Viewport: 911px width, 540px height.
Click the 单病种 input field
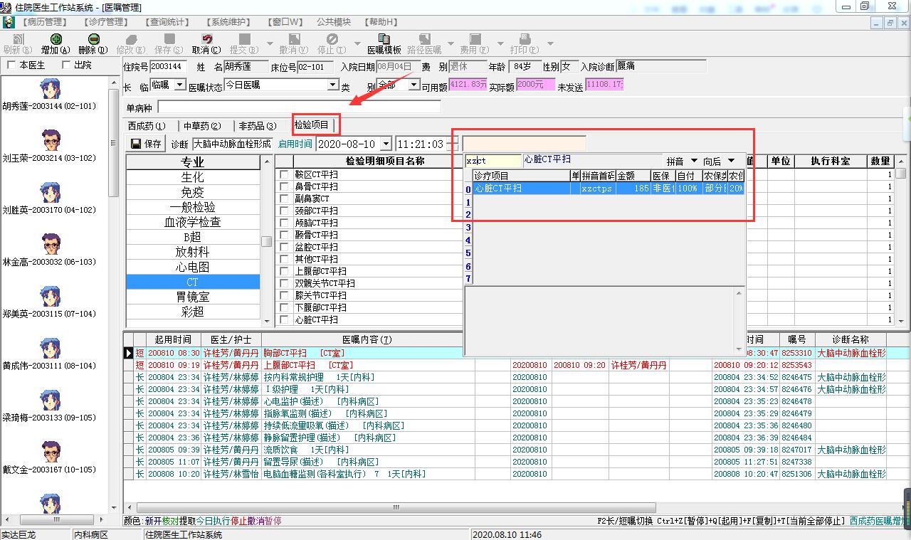tap(299, 107)
